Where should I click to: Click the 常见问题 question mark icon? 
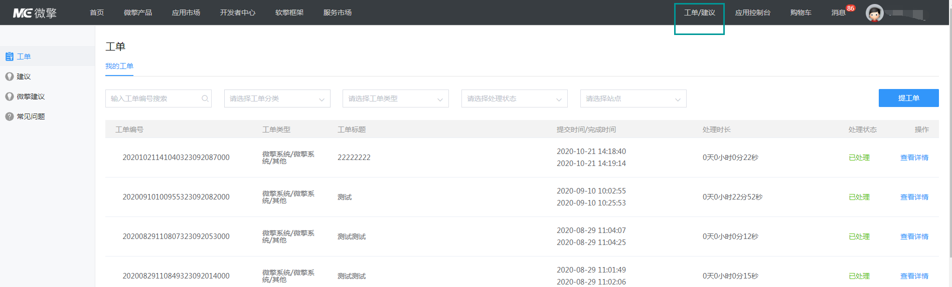[10, 116]
